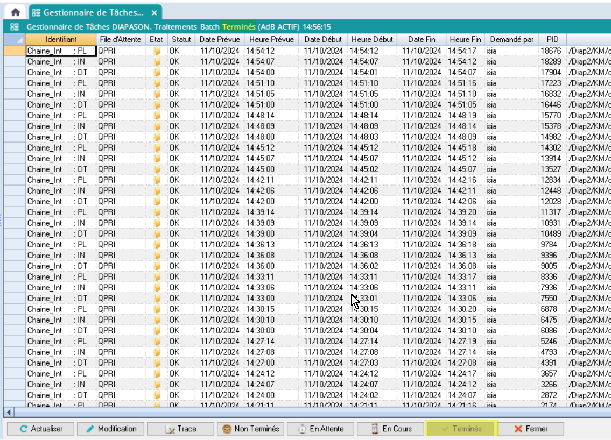
Task: Click the Heure Début column header
Action: tap(372, 39)
